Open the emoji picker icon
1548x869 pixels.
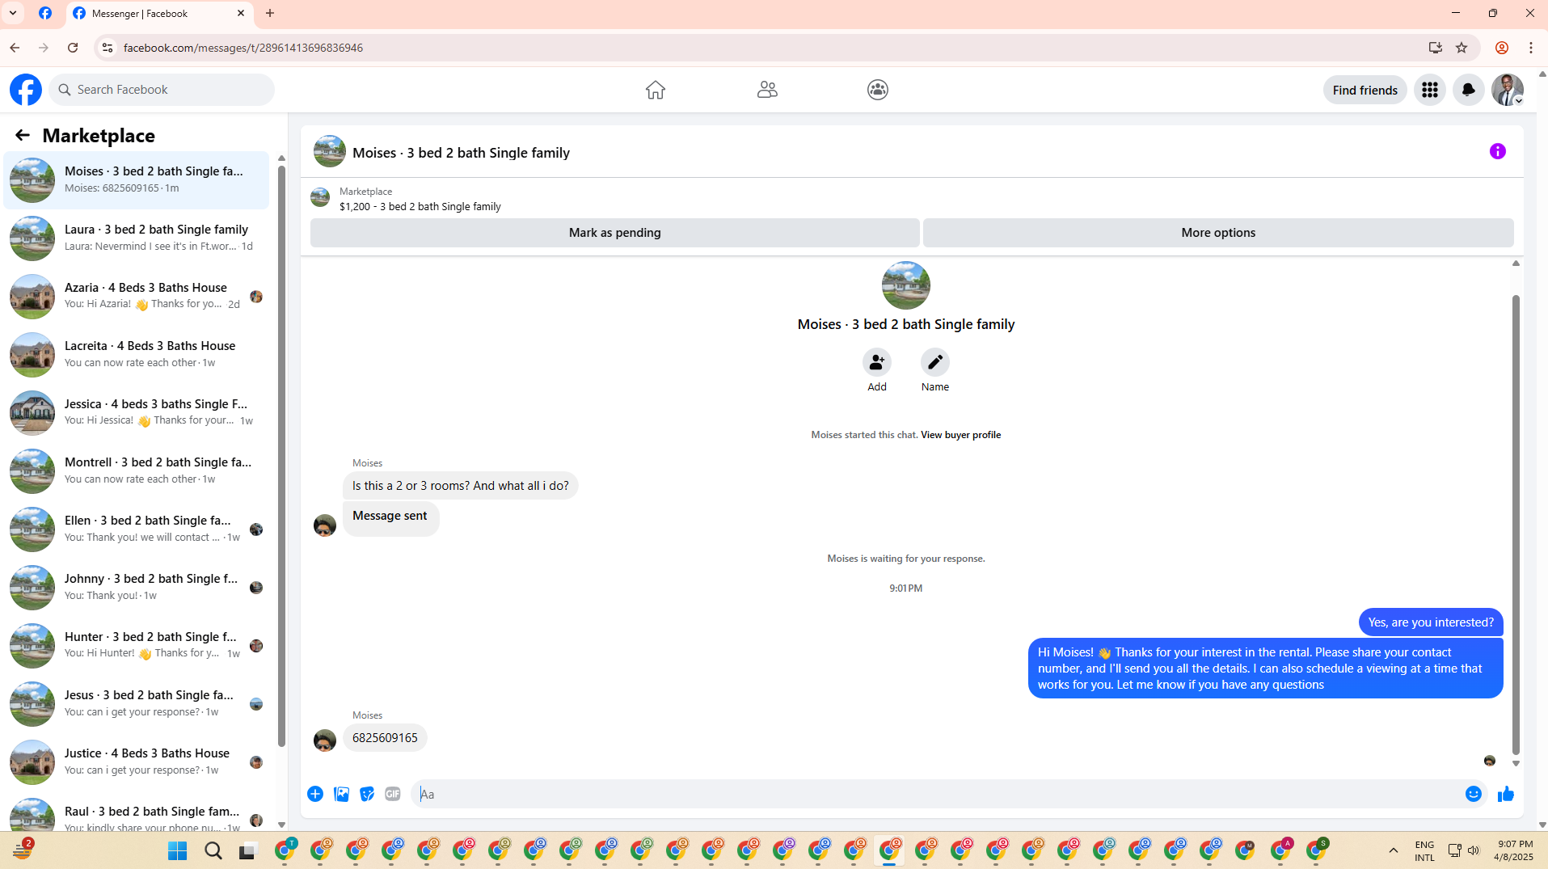coord(1473,794)
